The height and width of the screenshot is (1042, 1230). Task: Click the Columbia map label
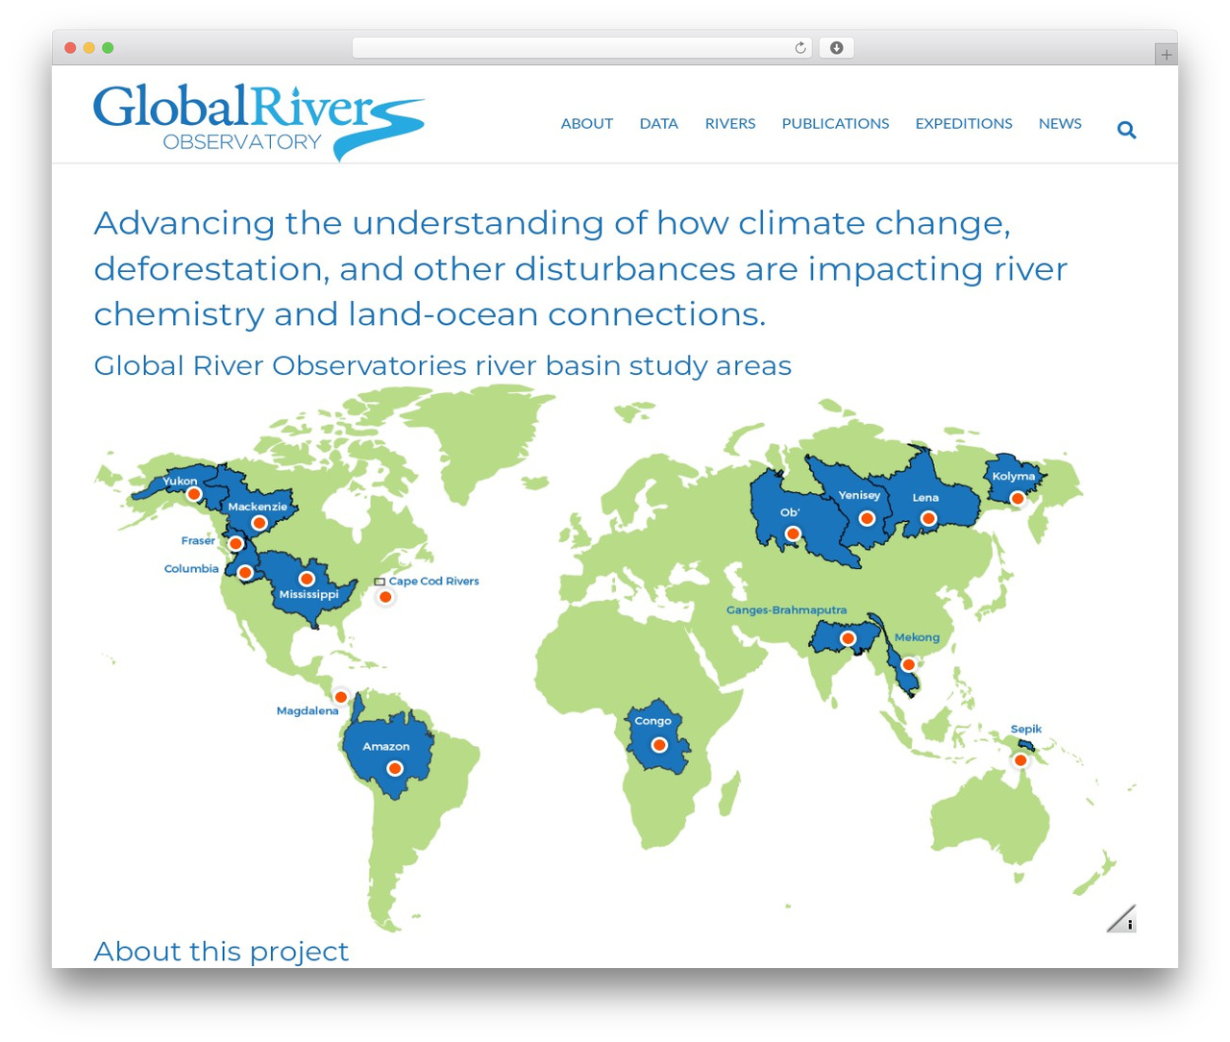coord(191,569)
